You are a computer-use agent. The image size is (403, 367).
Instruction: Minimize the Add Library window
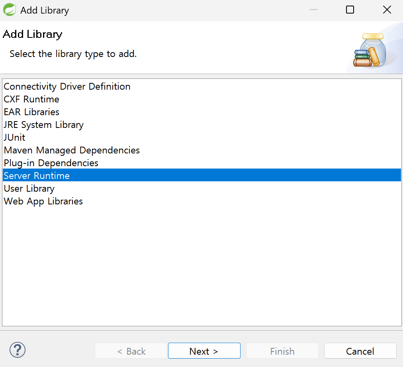pyautogui.click(x=313, y=10)
